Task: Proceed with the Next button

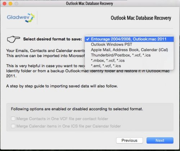Action: pyautogui.click(x=160, y=140)
